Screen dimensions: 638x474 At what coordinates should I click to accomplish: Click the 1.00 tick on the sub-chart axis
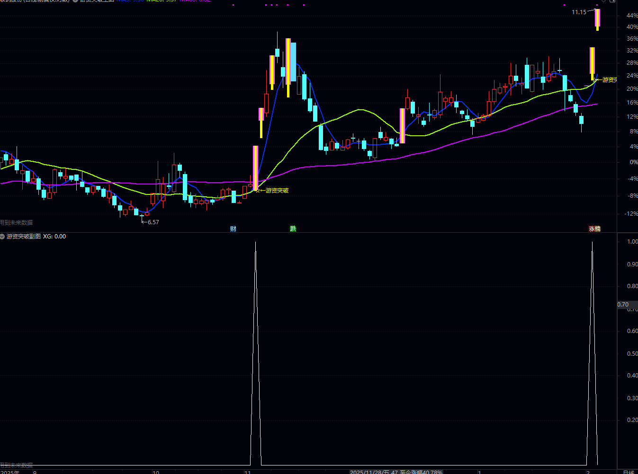click(x=632, y=242)
